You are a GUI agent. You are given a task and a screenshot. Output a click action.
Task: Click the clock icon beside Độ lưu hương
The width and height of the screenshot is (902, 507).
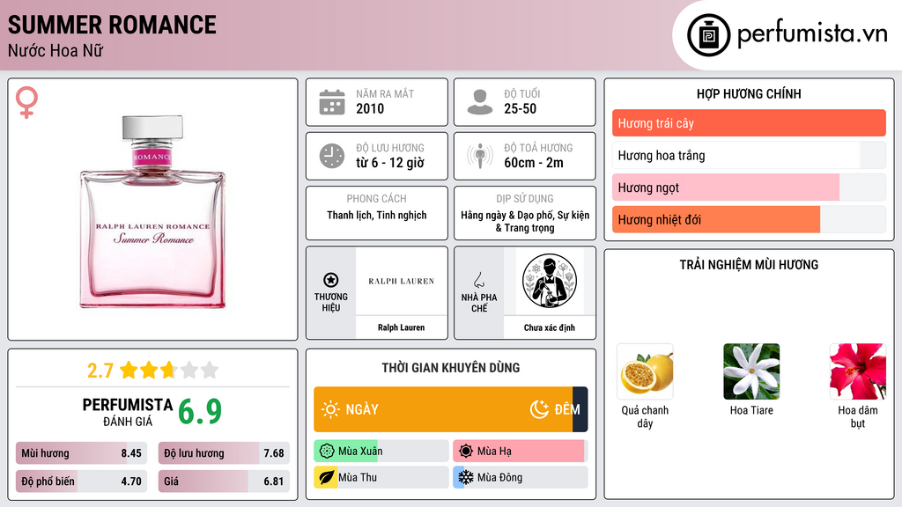(x=332, y=156)
